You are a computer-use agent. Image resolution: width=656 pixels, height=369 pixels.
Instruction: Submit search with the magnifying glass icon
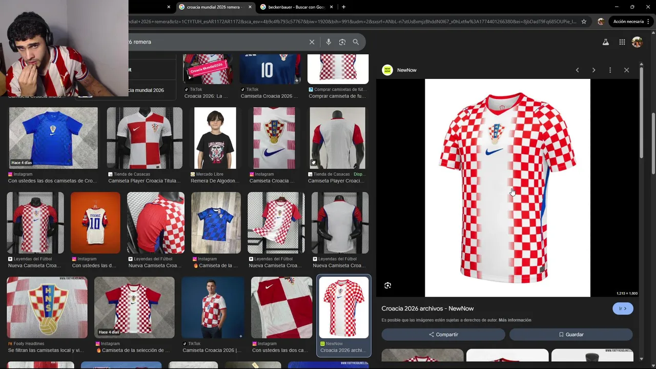pyautogui.click(x=356, y=42)
